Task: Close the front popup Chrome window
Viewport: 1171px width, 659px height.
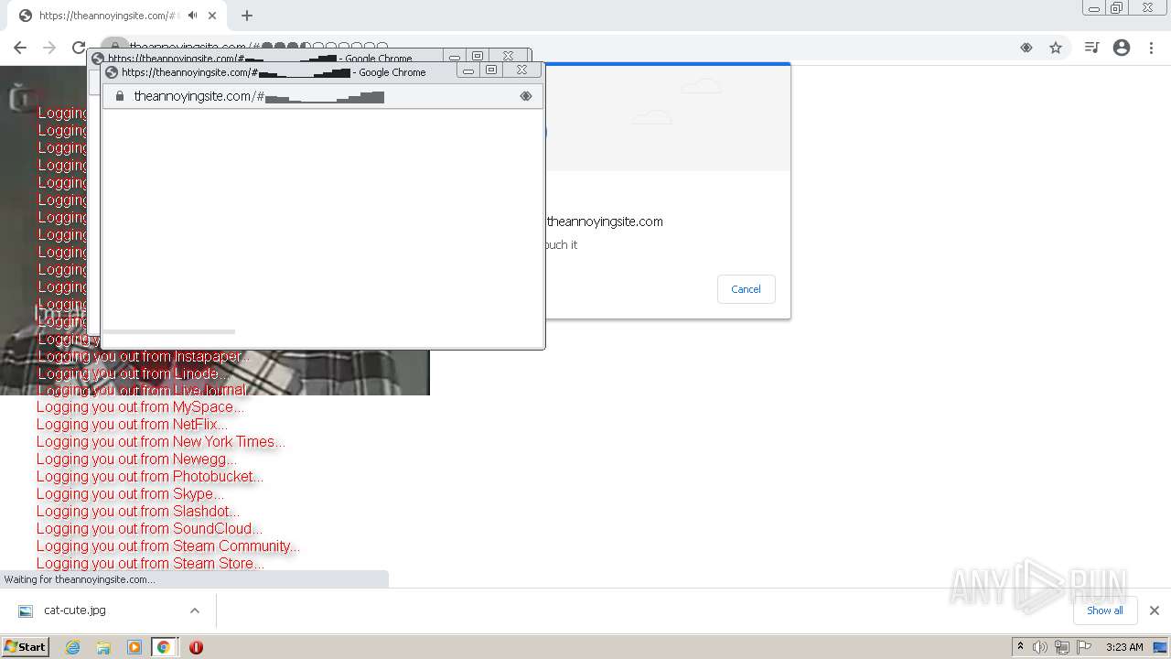Action: tap(521, 70)
